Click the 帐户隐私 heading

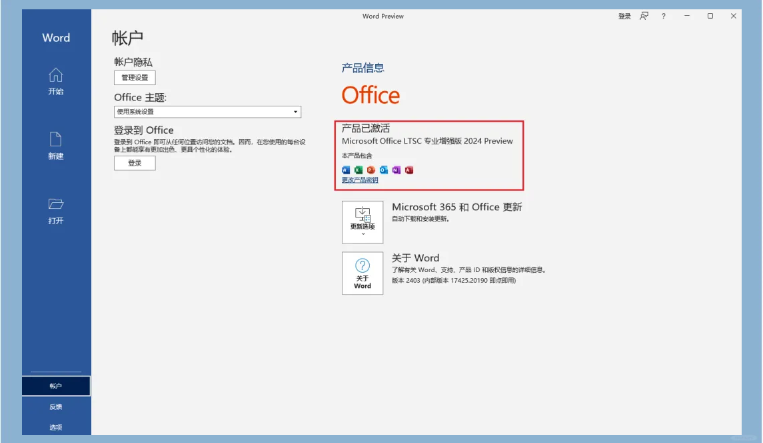point(133,62)
